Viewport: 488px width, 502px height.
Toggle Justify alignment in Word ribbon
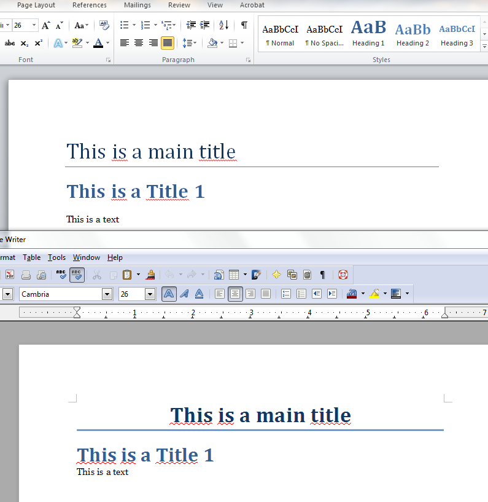pos(167,43)
